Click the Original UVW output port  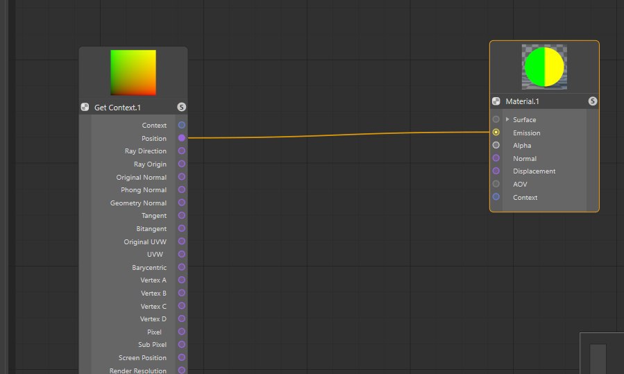[x=181, y=241]
